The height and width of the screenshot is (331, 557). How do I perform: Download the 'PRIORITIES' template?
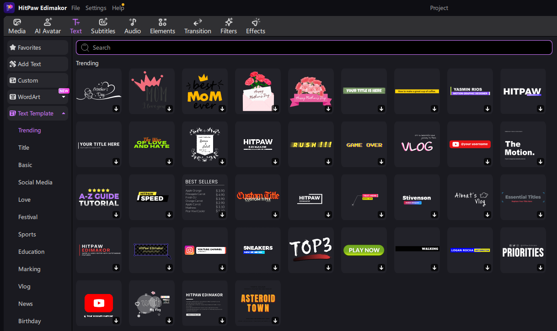pyautogui.click(x=541, y=268)
